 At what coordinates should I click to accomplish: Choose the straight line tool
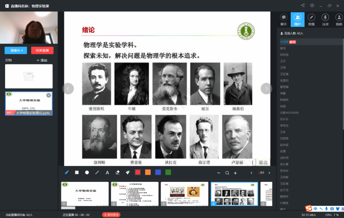(x=97, y=173)
